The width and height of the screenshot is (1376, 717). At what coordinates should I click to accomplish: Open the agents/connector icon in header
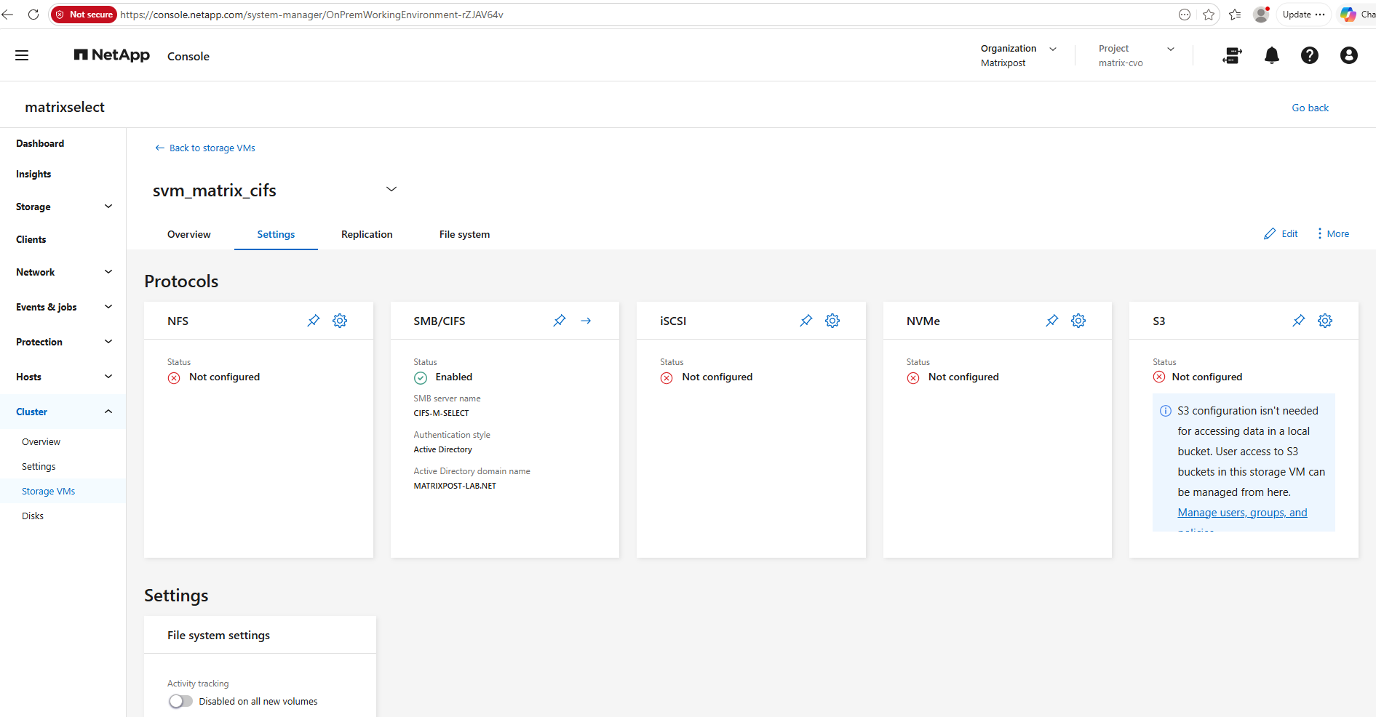(1233, 55)
